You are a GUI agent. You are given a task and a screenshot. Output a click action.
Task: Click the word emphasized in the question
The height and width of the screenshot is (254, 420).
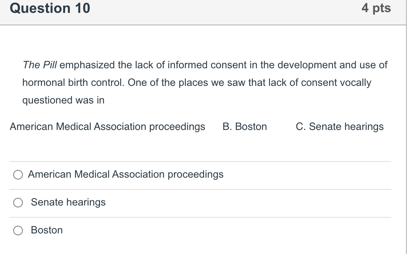point(88,65)
